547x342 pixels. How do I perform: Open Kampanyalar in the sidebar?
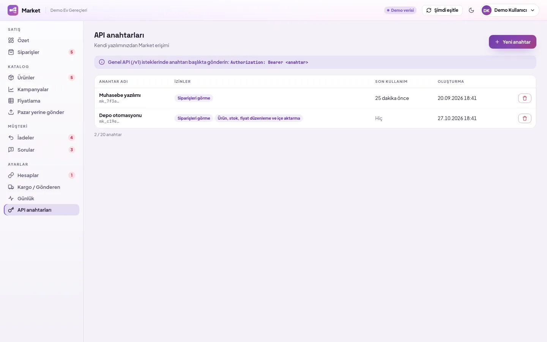(41, 89)
